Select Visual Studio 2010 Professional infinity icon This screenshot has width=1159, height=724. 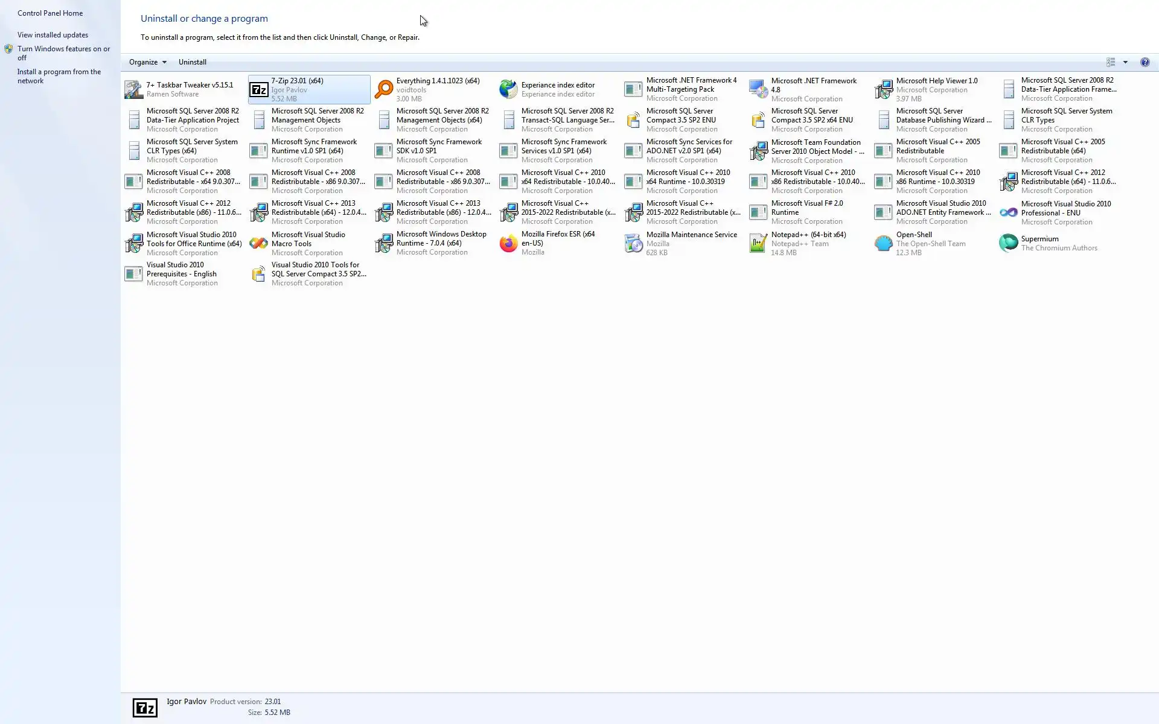click(1008, 212)
